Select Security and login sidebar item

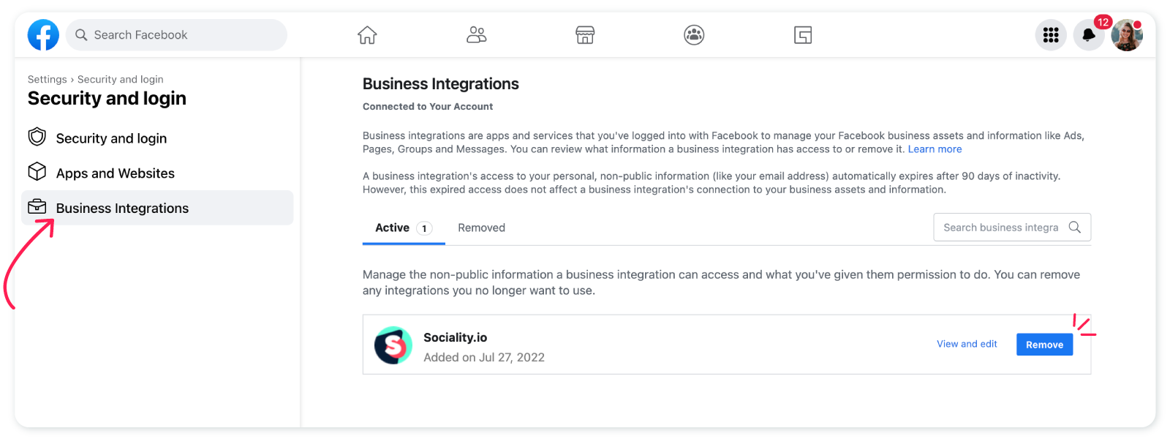(x=157, y=138)
